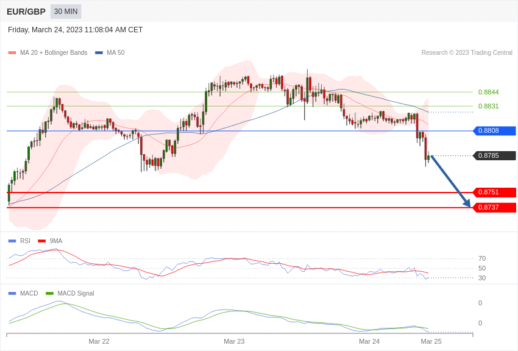Click the MA 20 + Bollinger Bands label

54,52
